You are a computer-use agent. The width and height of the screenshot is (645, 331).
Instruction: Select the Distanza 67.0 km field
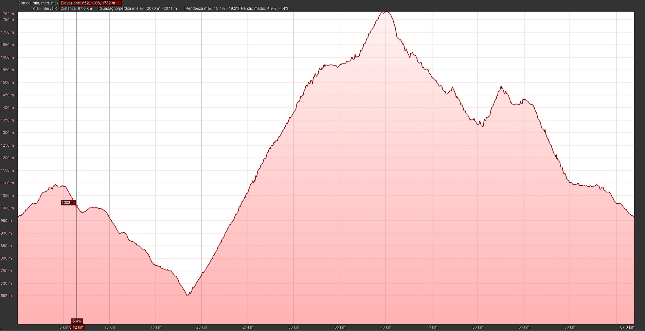click(x=79, y=8)
